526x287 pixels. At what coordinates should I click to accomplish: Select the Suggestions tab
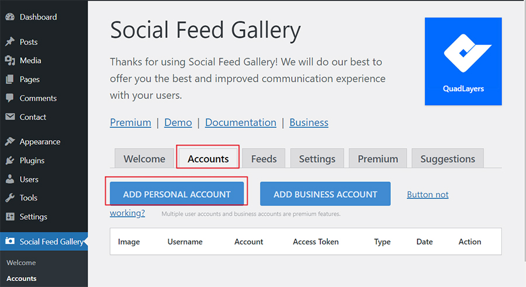pos(448,159)
